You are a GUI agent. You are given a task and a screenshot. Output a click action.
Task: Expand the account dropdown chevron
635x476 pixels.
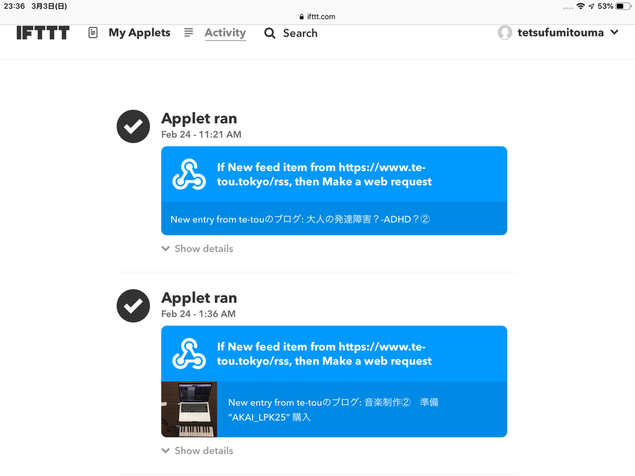[x=615, y=32]
